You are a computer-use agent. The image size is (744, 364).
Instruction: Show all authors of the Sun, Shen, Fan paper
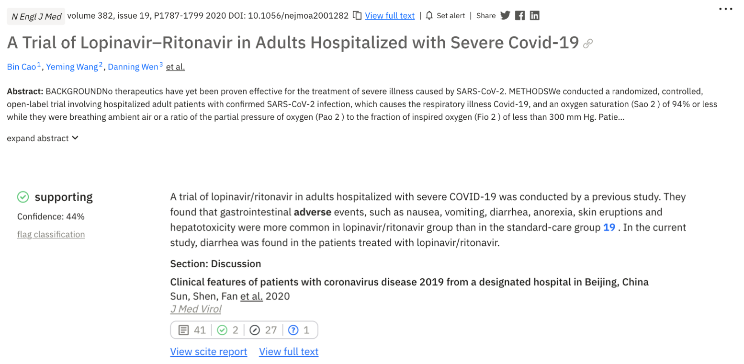[252, 296]
